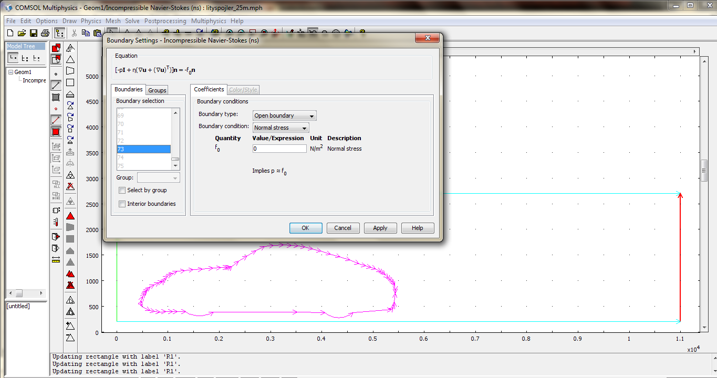Viewport: 717px width, 378px height.
Task: Select the Draw Line tool
Action: click(56, 86)
